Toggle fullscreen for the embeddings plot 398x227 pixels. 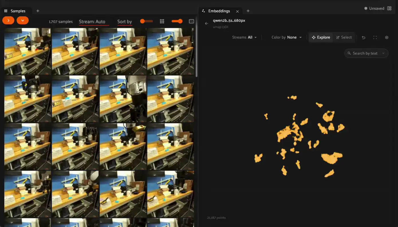(375, 37)
